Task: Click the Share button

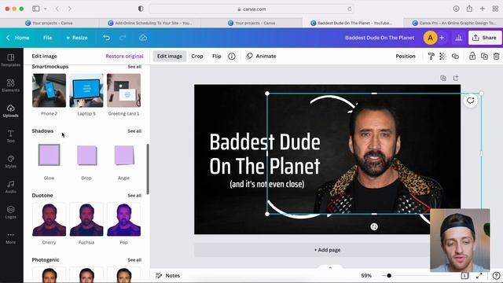Action: coord(484,38)
